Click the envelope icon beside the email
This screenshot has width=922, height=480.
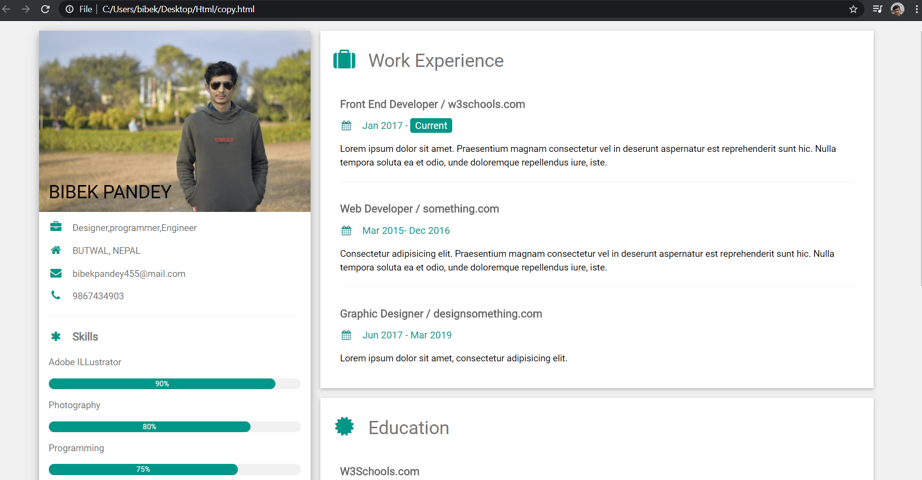coord(56,273)
